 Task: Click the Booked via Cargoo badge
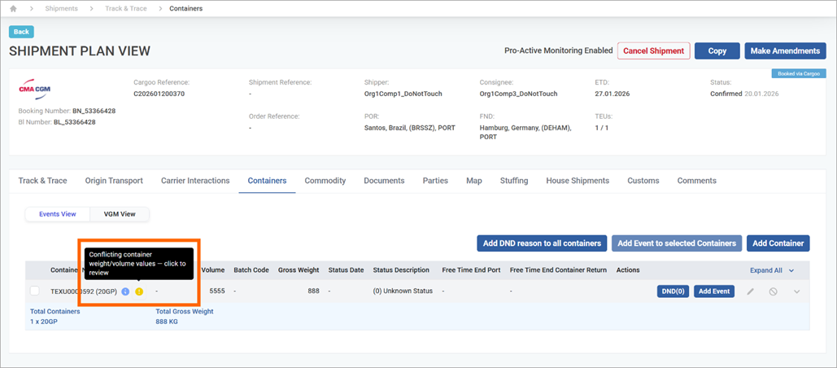pos(799,74)
